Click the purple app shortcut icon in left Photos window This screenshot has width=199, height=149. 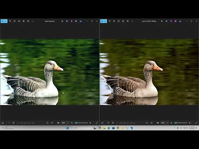pos(76,21)
